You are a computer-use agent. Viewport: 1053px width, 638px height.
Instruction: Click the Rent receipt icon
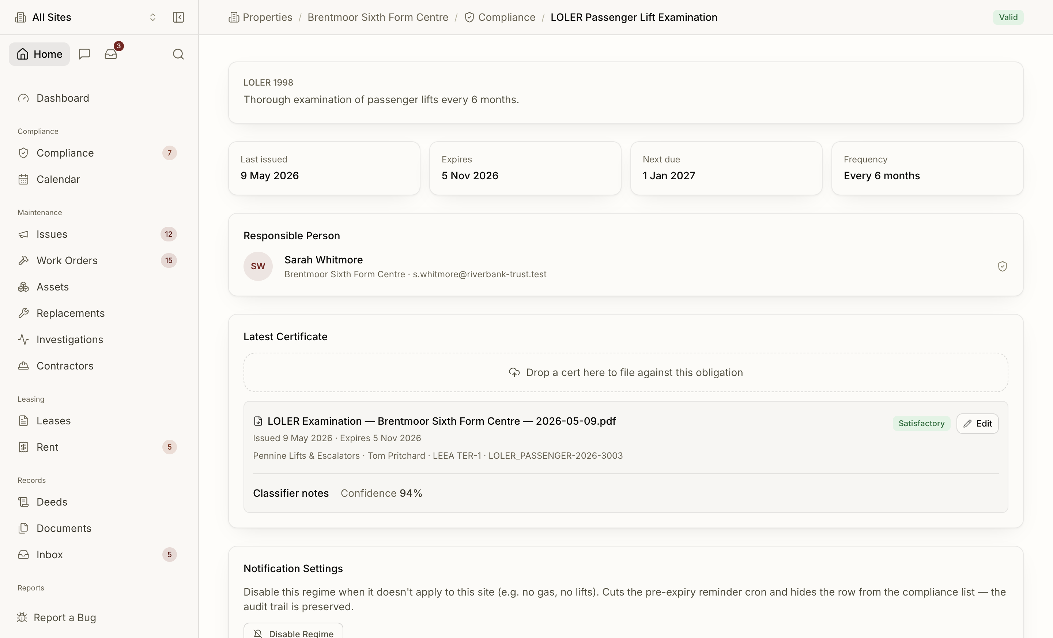[23, 447]
